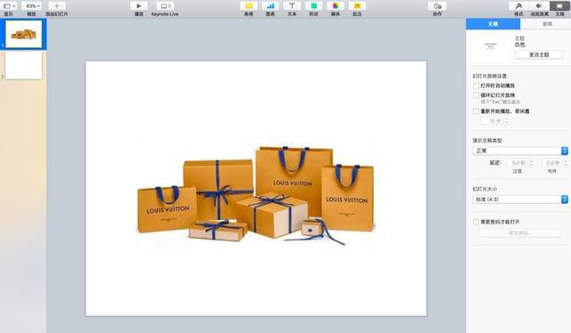Open the Shape insert menu

(x=313, y=6)
